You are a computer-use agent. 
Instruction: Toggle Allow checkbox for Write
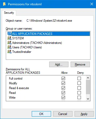63,97
